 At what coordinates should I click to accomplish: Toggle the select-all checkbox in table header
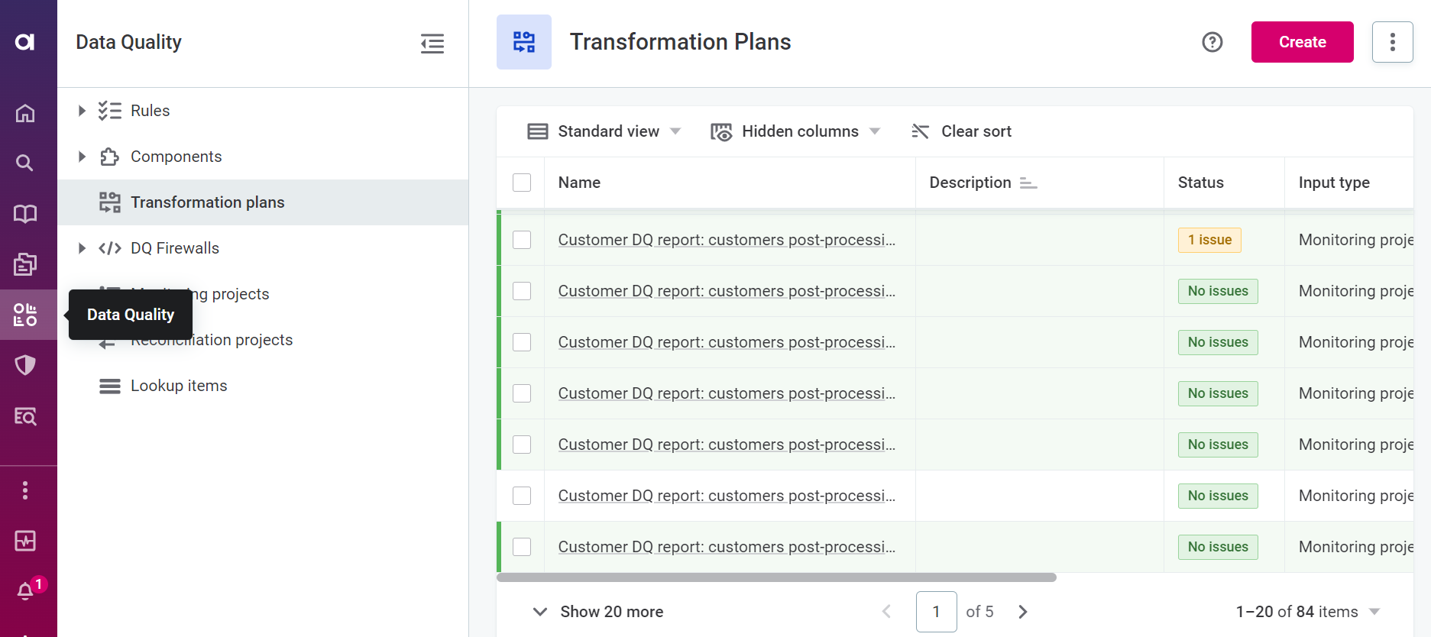pos(522,183)
